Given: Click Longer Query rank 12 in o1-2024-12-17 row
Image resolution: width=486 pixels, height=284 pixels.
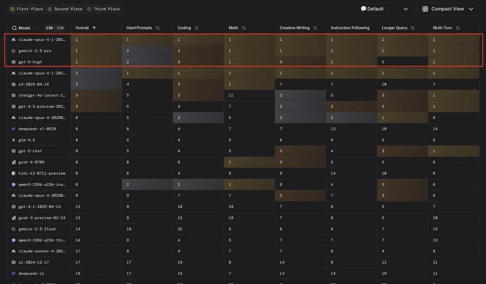Looking at the screenshot, I should point(384,263).
